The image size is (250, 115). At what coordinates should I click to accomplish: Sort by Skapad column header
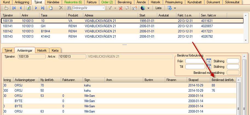(x=199, y=80)
